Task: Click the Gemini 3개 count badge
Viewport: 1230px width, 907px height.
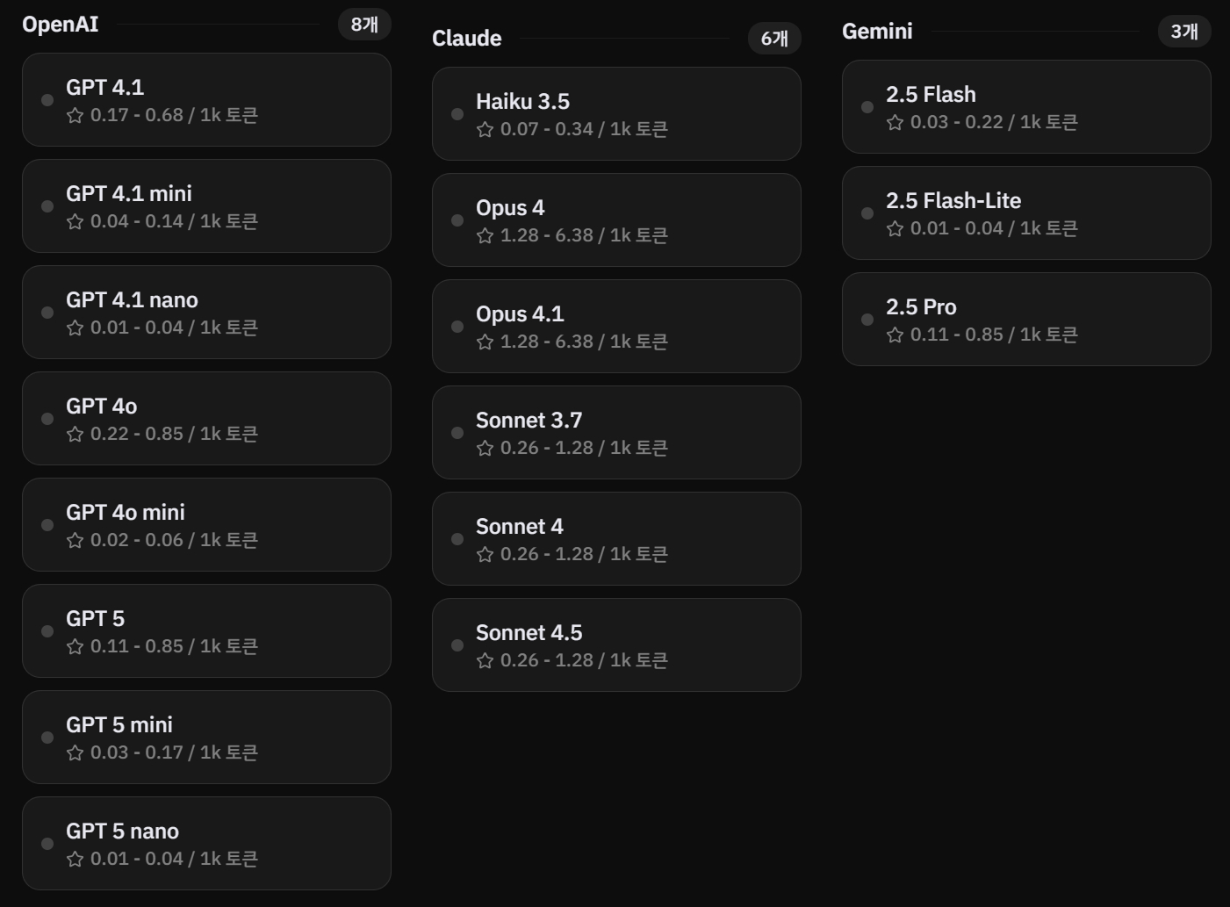Action: (x=1184, y=32)
